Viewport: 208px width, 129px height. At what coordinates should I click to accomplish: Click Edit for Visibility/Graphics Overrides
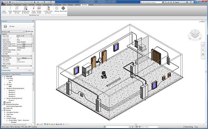pyautogui.click(x=24, y=44)
